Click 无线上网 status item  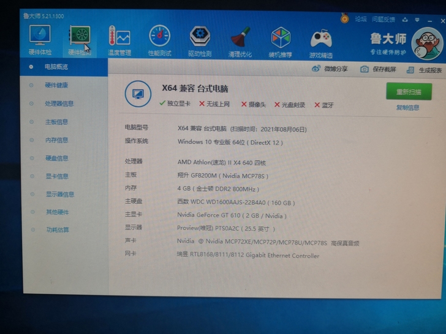(214, 104)
